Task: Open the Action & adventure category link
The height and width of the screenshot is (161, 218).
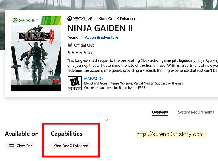Action: click(101, 37)
